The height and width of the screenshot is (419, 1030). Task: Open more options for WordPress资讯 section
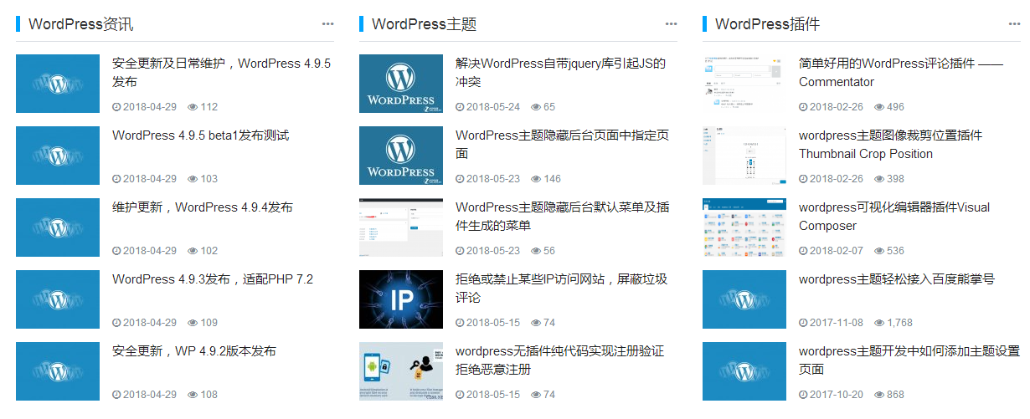pyautogui.click(x=327, y=23)
